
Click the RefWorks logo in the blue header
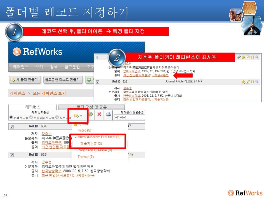[37, 52]
